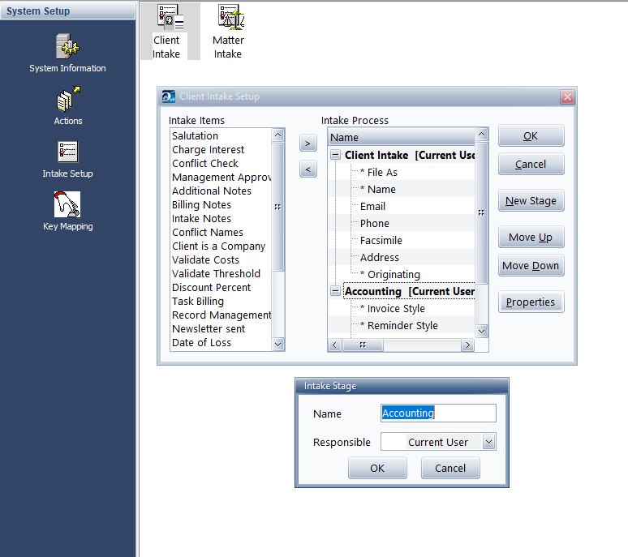Image resolution: width=628 pixels, height=557 pixels.
Task: Cancel the Intake Stage dialog
Action: point(450,468)
